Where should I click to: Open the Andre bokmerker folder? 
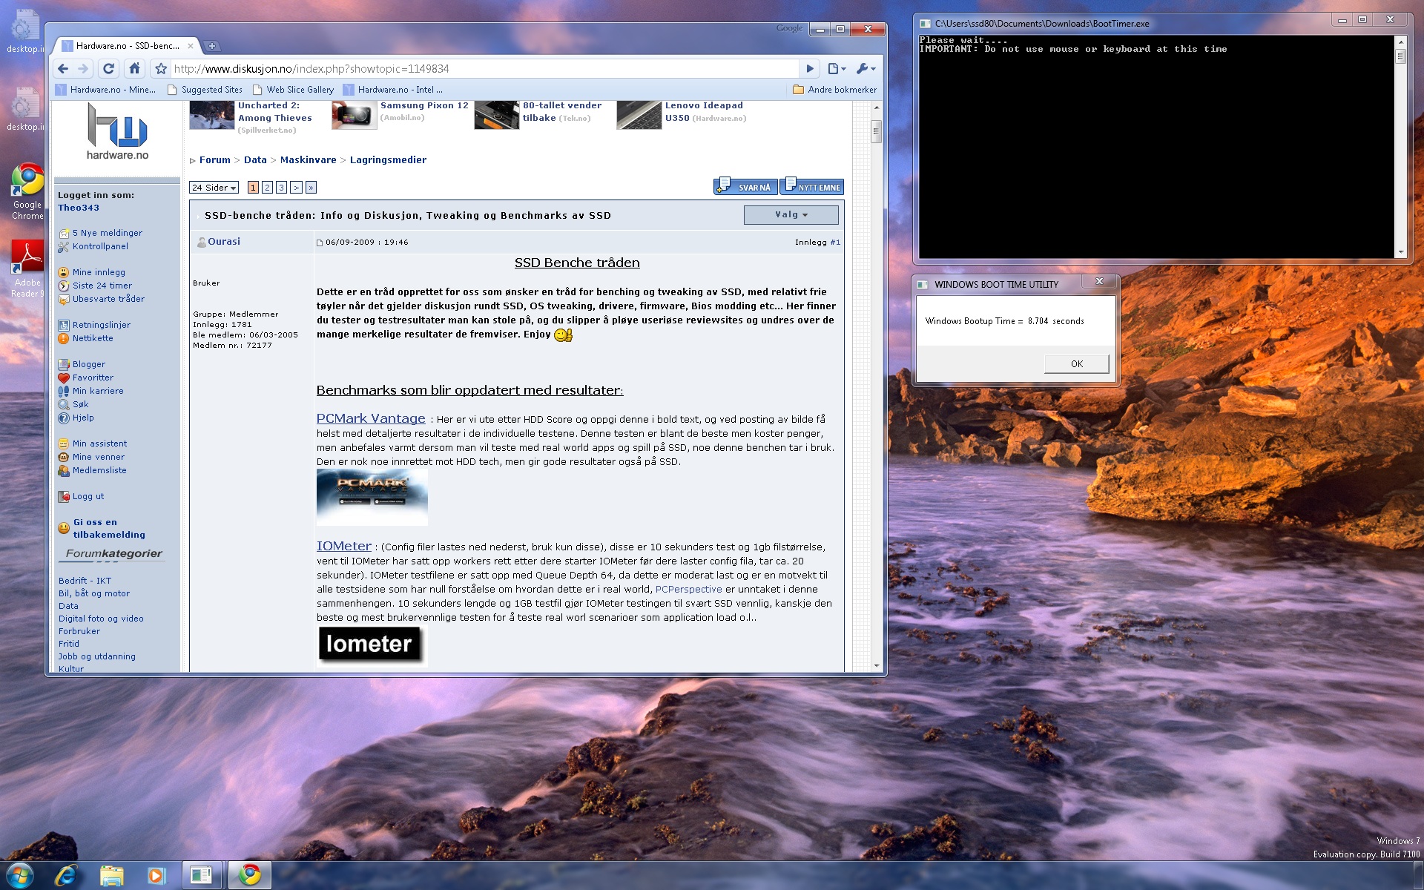pos(834,90)
